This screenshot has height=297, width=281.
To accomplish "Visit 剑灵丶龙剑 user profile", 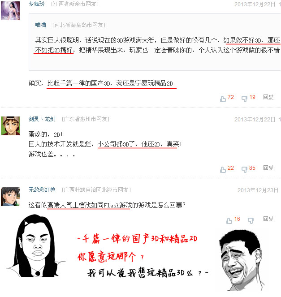I will point(42,119).
